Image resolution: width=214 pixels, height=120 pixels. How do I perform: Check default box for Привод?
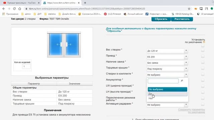click(x=203, y=56)
